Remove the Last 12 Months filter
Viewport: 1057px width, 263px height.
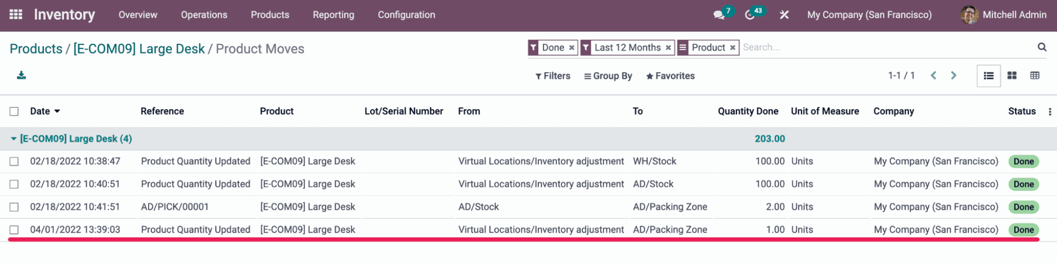click(x=668, y=48)
